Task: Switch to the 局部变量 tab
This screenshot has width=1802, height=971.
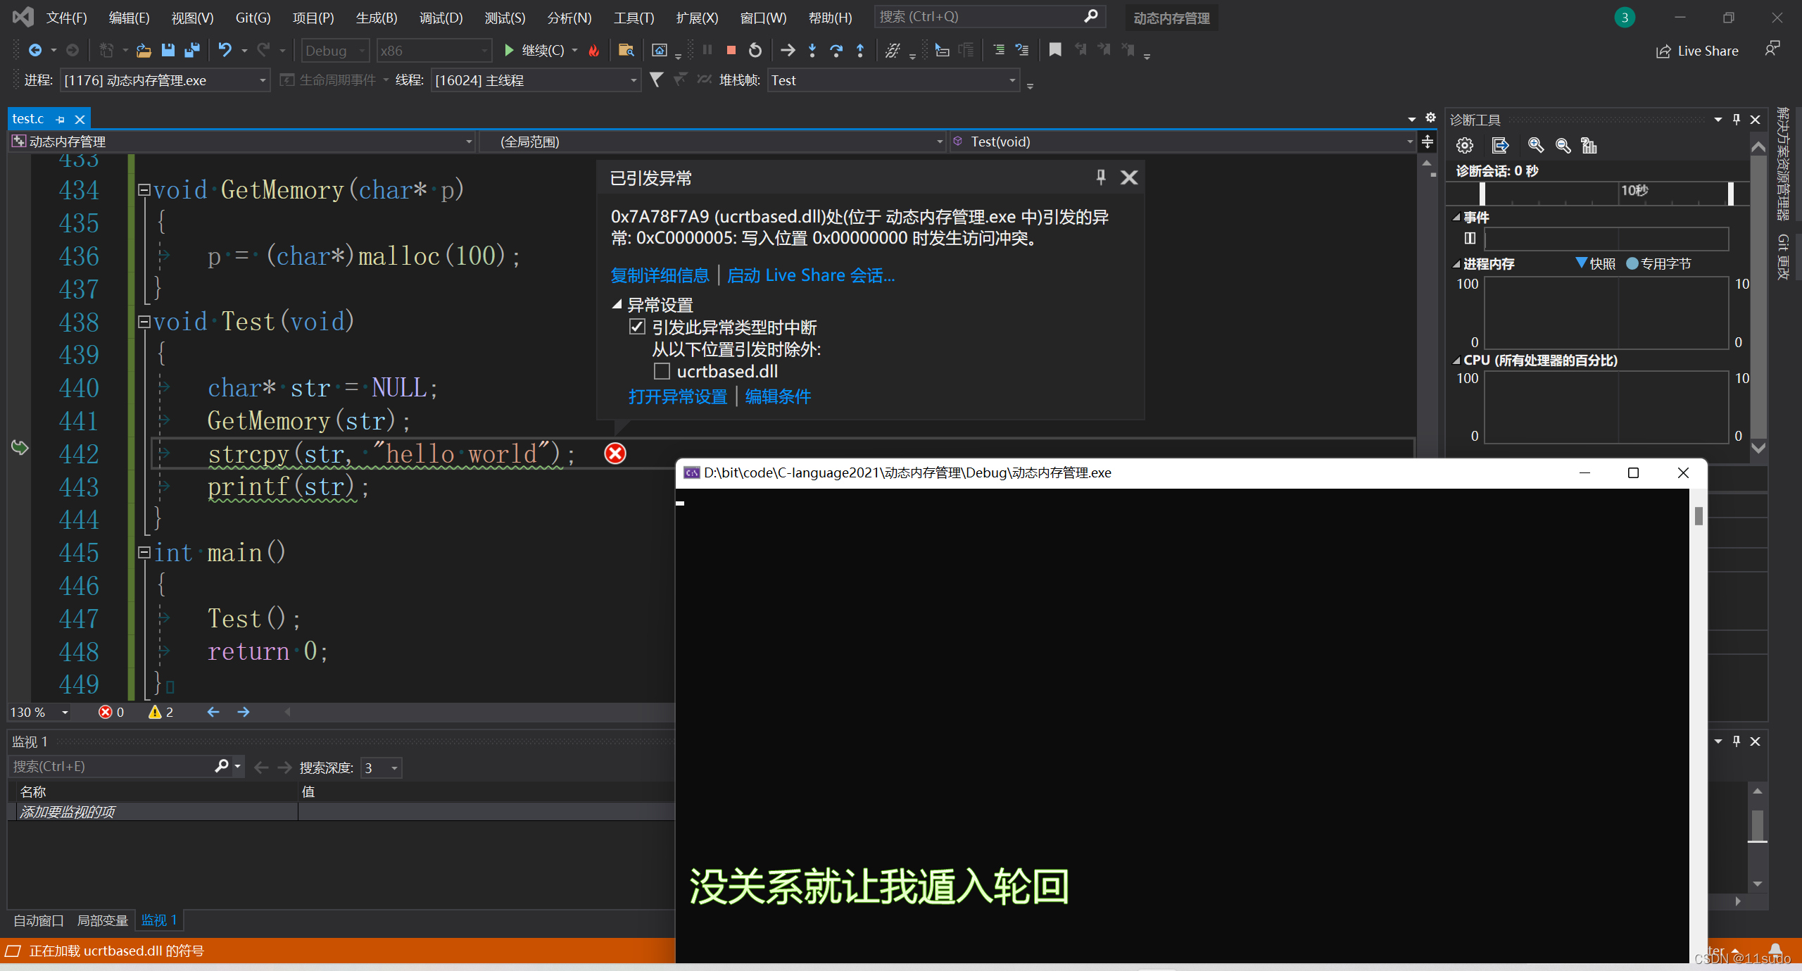Action: (x=102, y=920)
